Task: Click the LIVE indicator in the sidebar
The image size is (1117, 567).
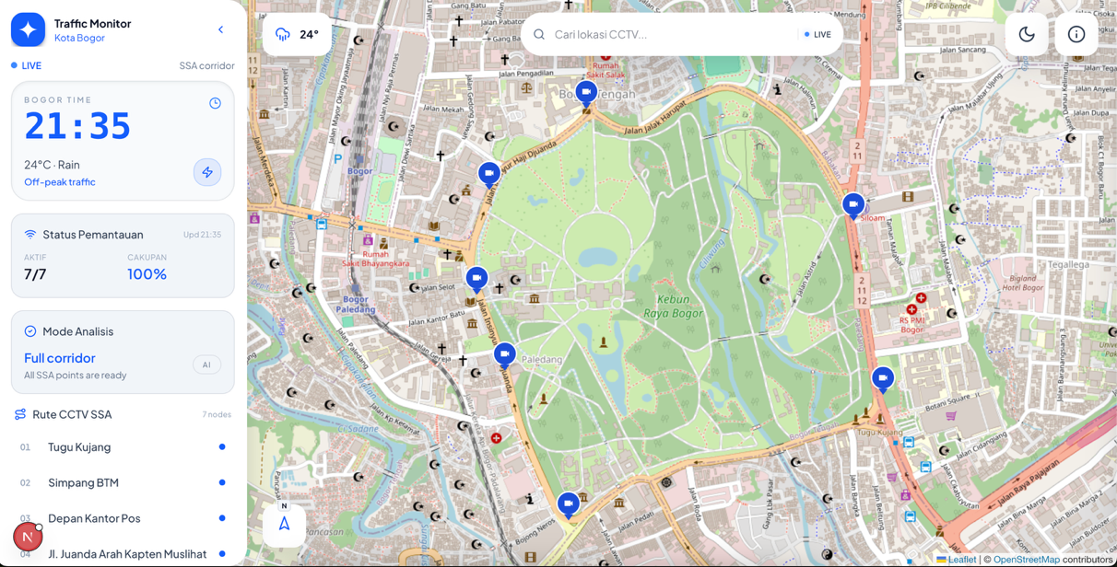Action: click(27, 65)
